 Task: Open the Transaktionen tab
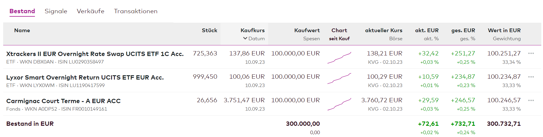coord(136,11)
